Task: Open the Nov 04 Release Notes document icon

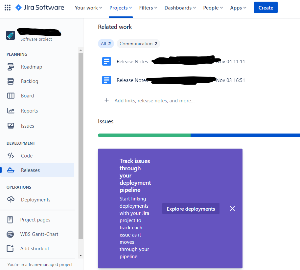Action: tap(106, 62)
